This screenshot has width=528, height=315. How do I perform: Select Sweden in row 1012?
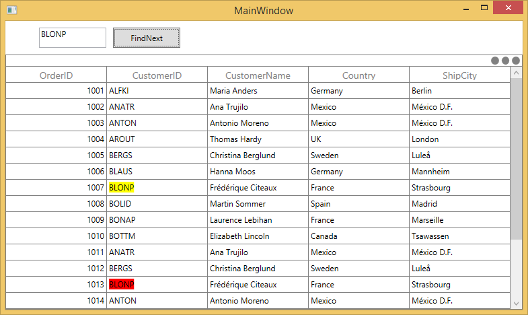point(359,269)
